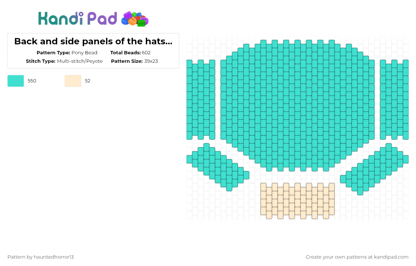Click the Total Beads 602 label
Image resolution: width=416 pixels, height=266 pixels.
[130, 52]
